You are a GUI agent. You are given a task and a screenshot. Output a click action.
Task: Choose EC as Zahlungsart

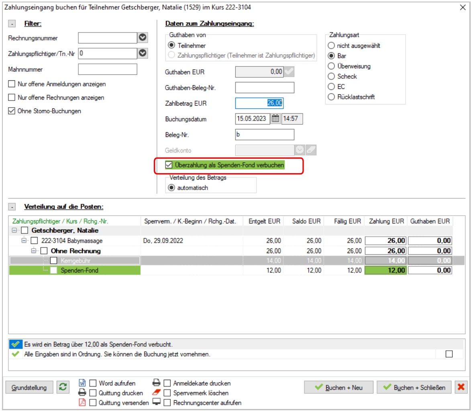331,87
